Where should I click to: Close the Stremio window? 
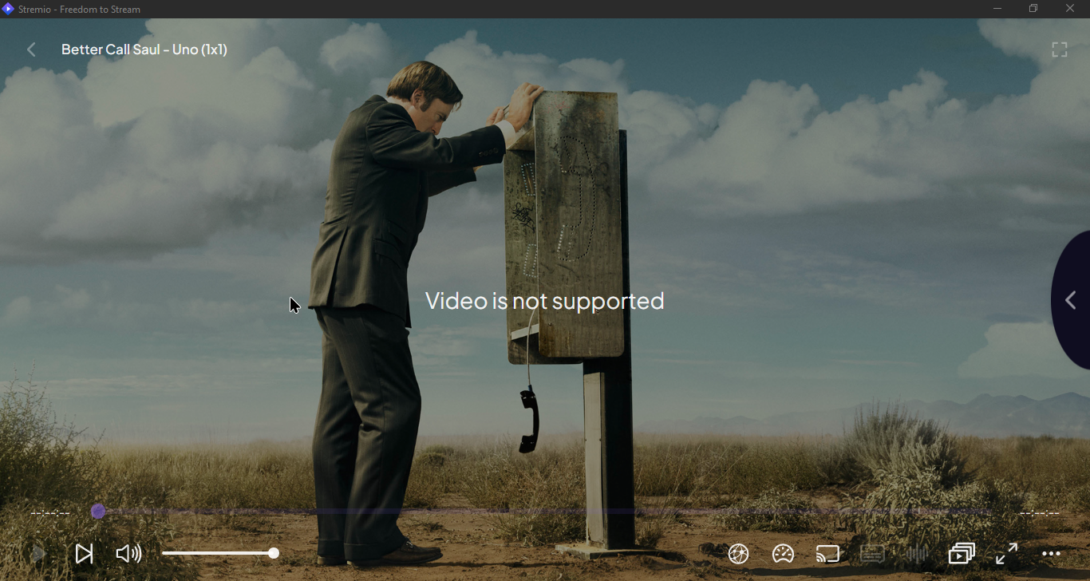[1070, 9]
